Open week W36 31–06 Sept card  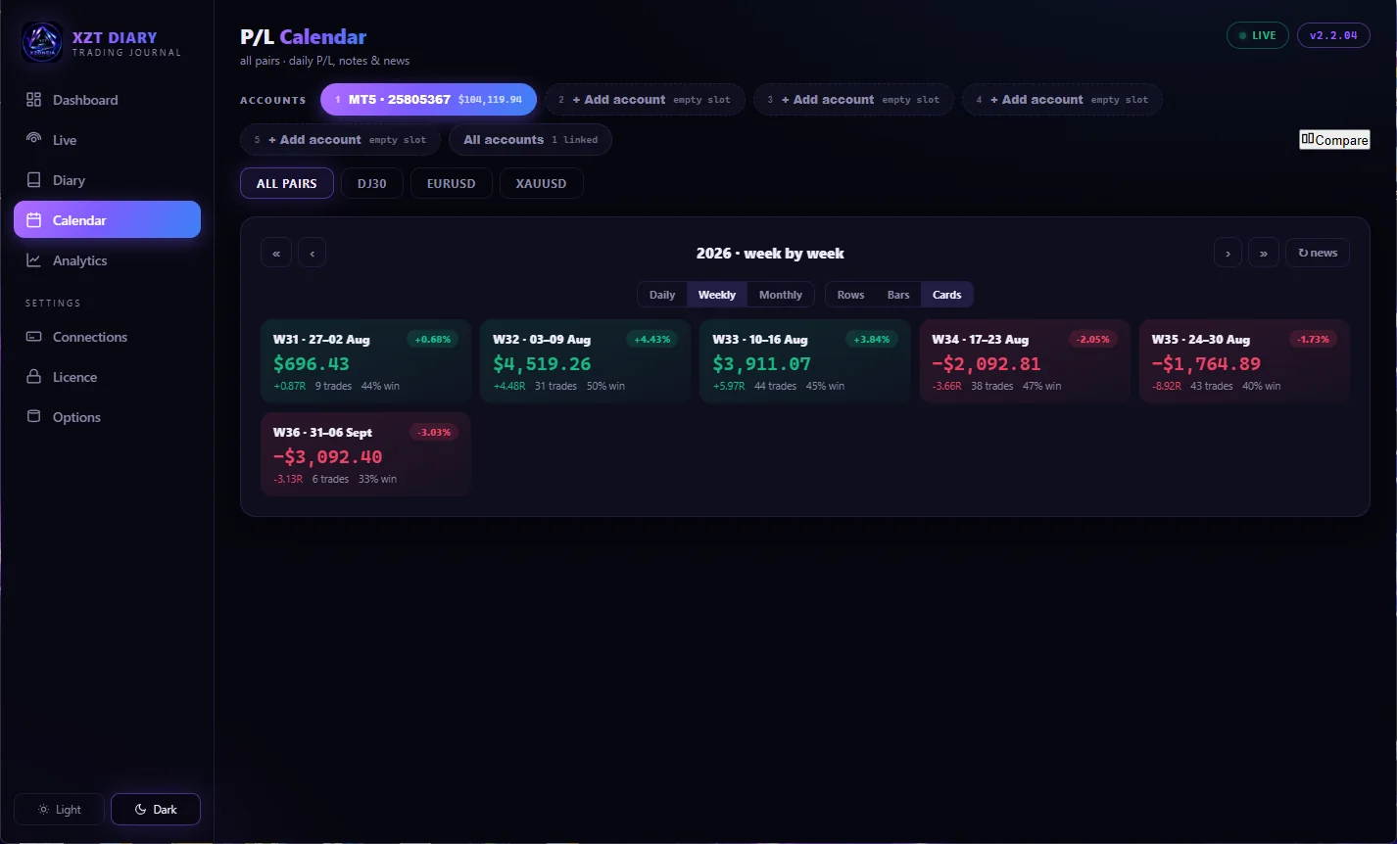click(365, 454)
